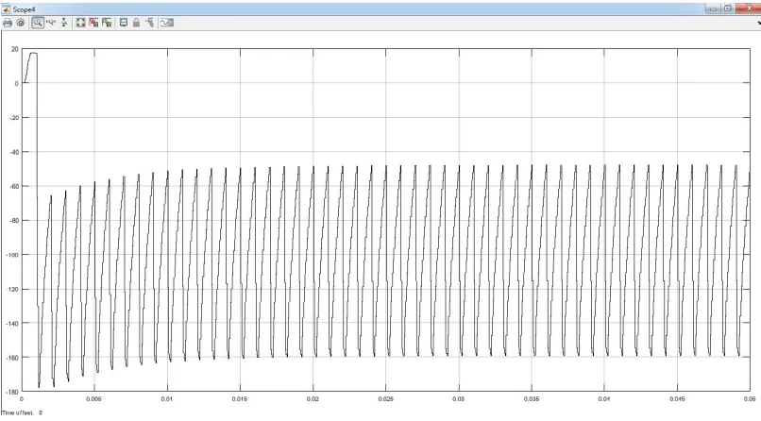Click the MATLAB icon in Scope4 title bar

point(7,8)
